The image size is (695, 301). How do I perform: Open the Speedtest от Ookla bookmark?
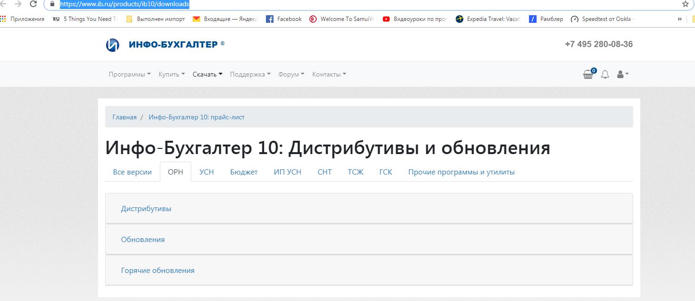coord(603,19)
